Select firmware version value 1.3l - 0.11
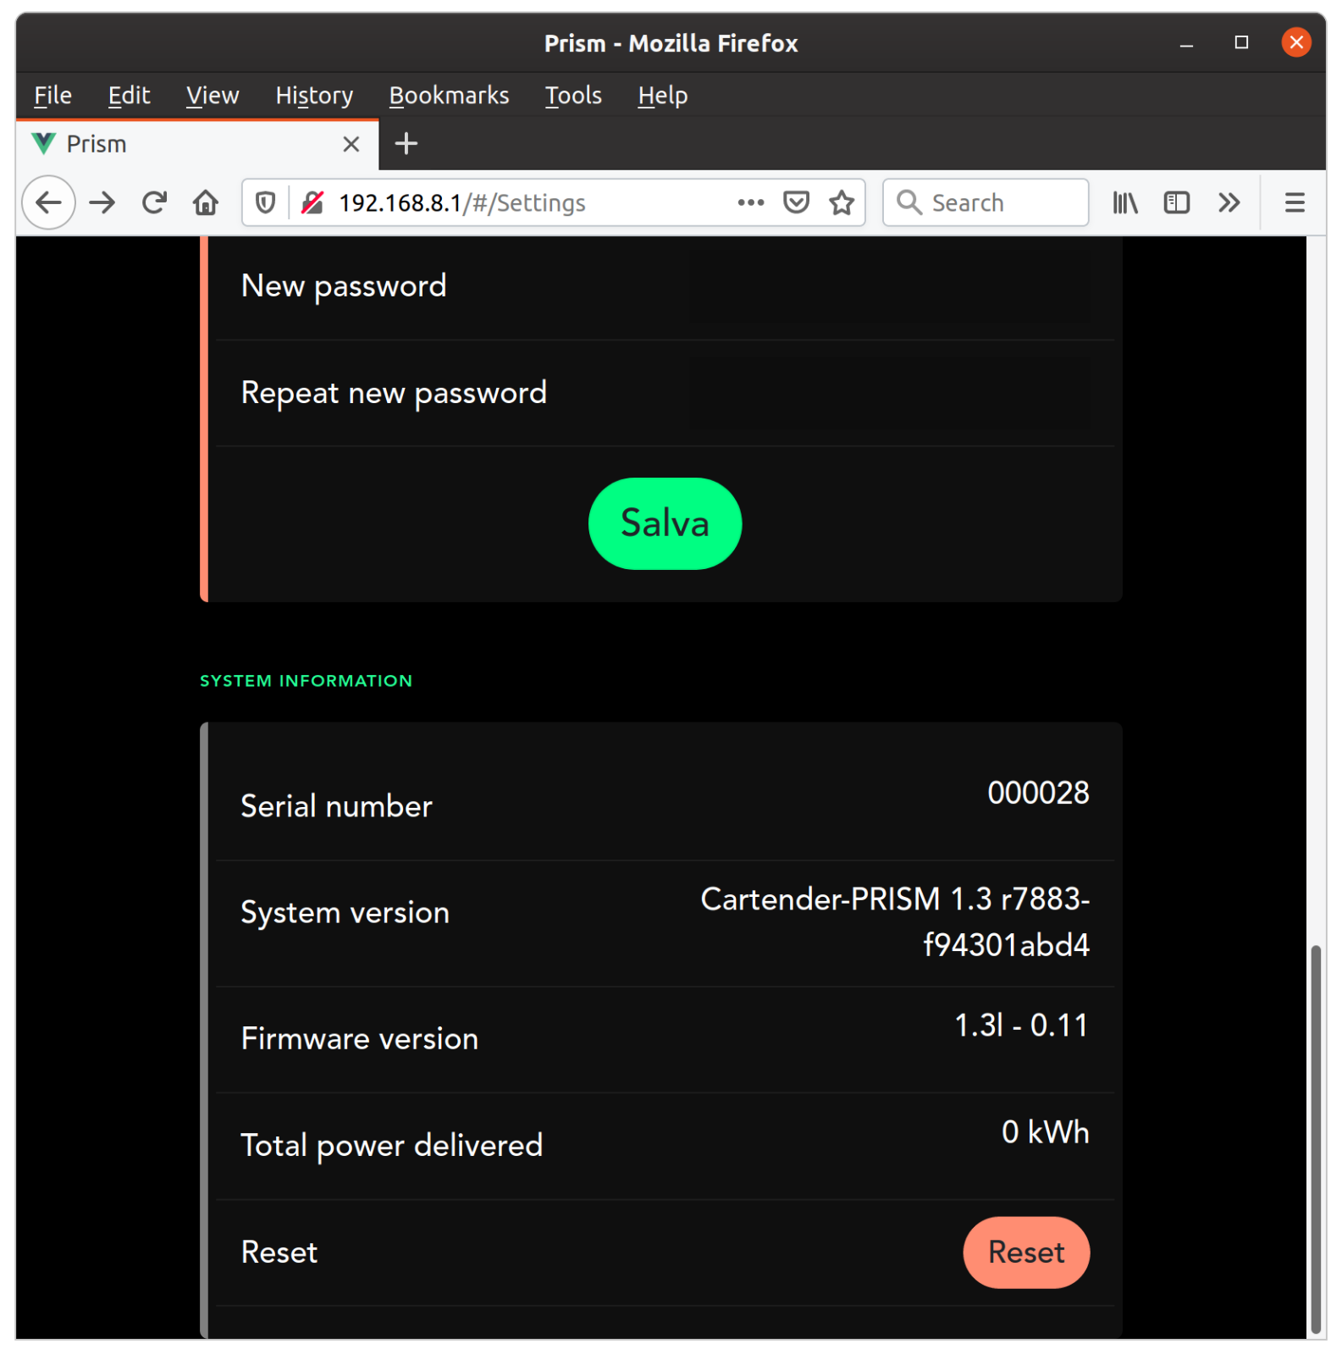This screenshot has width=1342, height=1355. (x=1021, y=1026)
